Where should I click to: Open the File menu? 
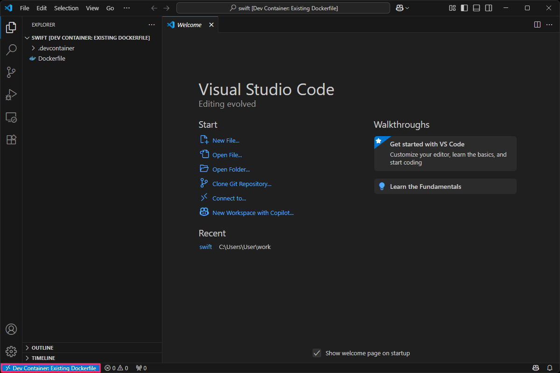click(25, 8)
